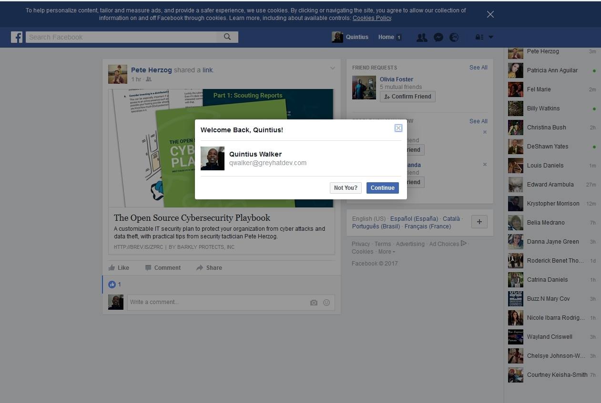
Task: Open chat with Belia Medrano
Action: tap(552, 223)
